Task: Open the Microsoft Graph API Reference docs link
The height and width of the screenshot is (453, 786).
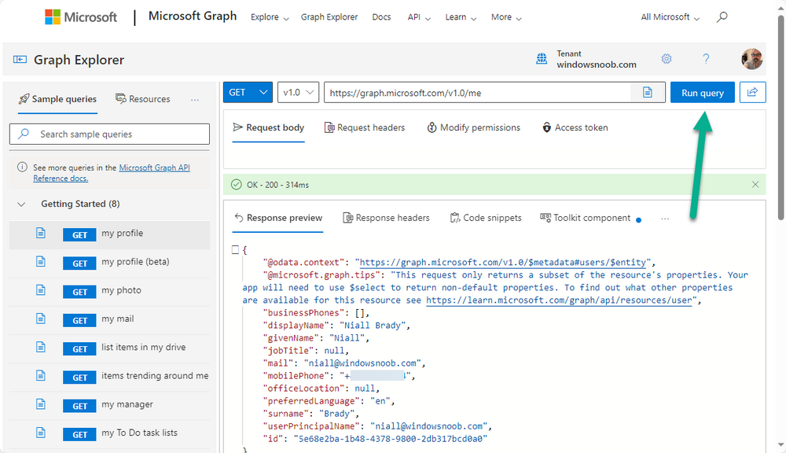Action: coord(154,168)
